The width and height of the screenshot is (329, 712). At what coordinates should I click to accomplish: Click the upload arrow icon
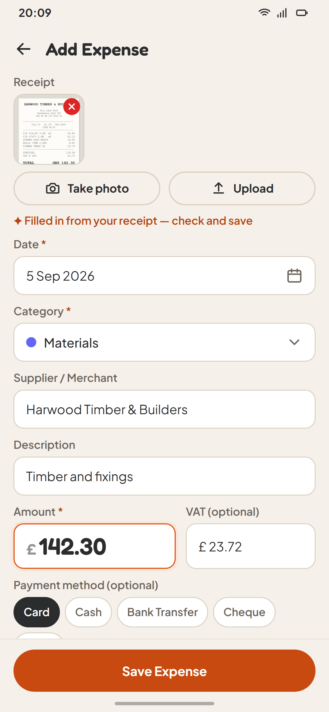pyautogui.click(x=218, y=188)
